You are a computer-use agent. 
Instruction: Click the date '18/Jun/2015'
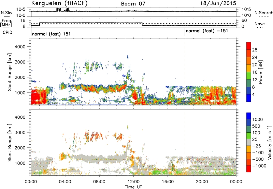pyautogui.click(x=218, y=3)
